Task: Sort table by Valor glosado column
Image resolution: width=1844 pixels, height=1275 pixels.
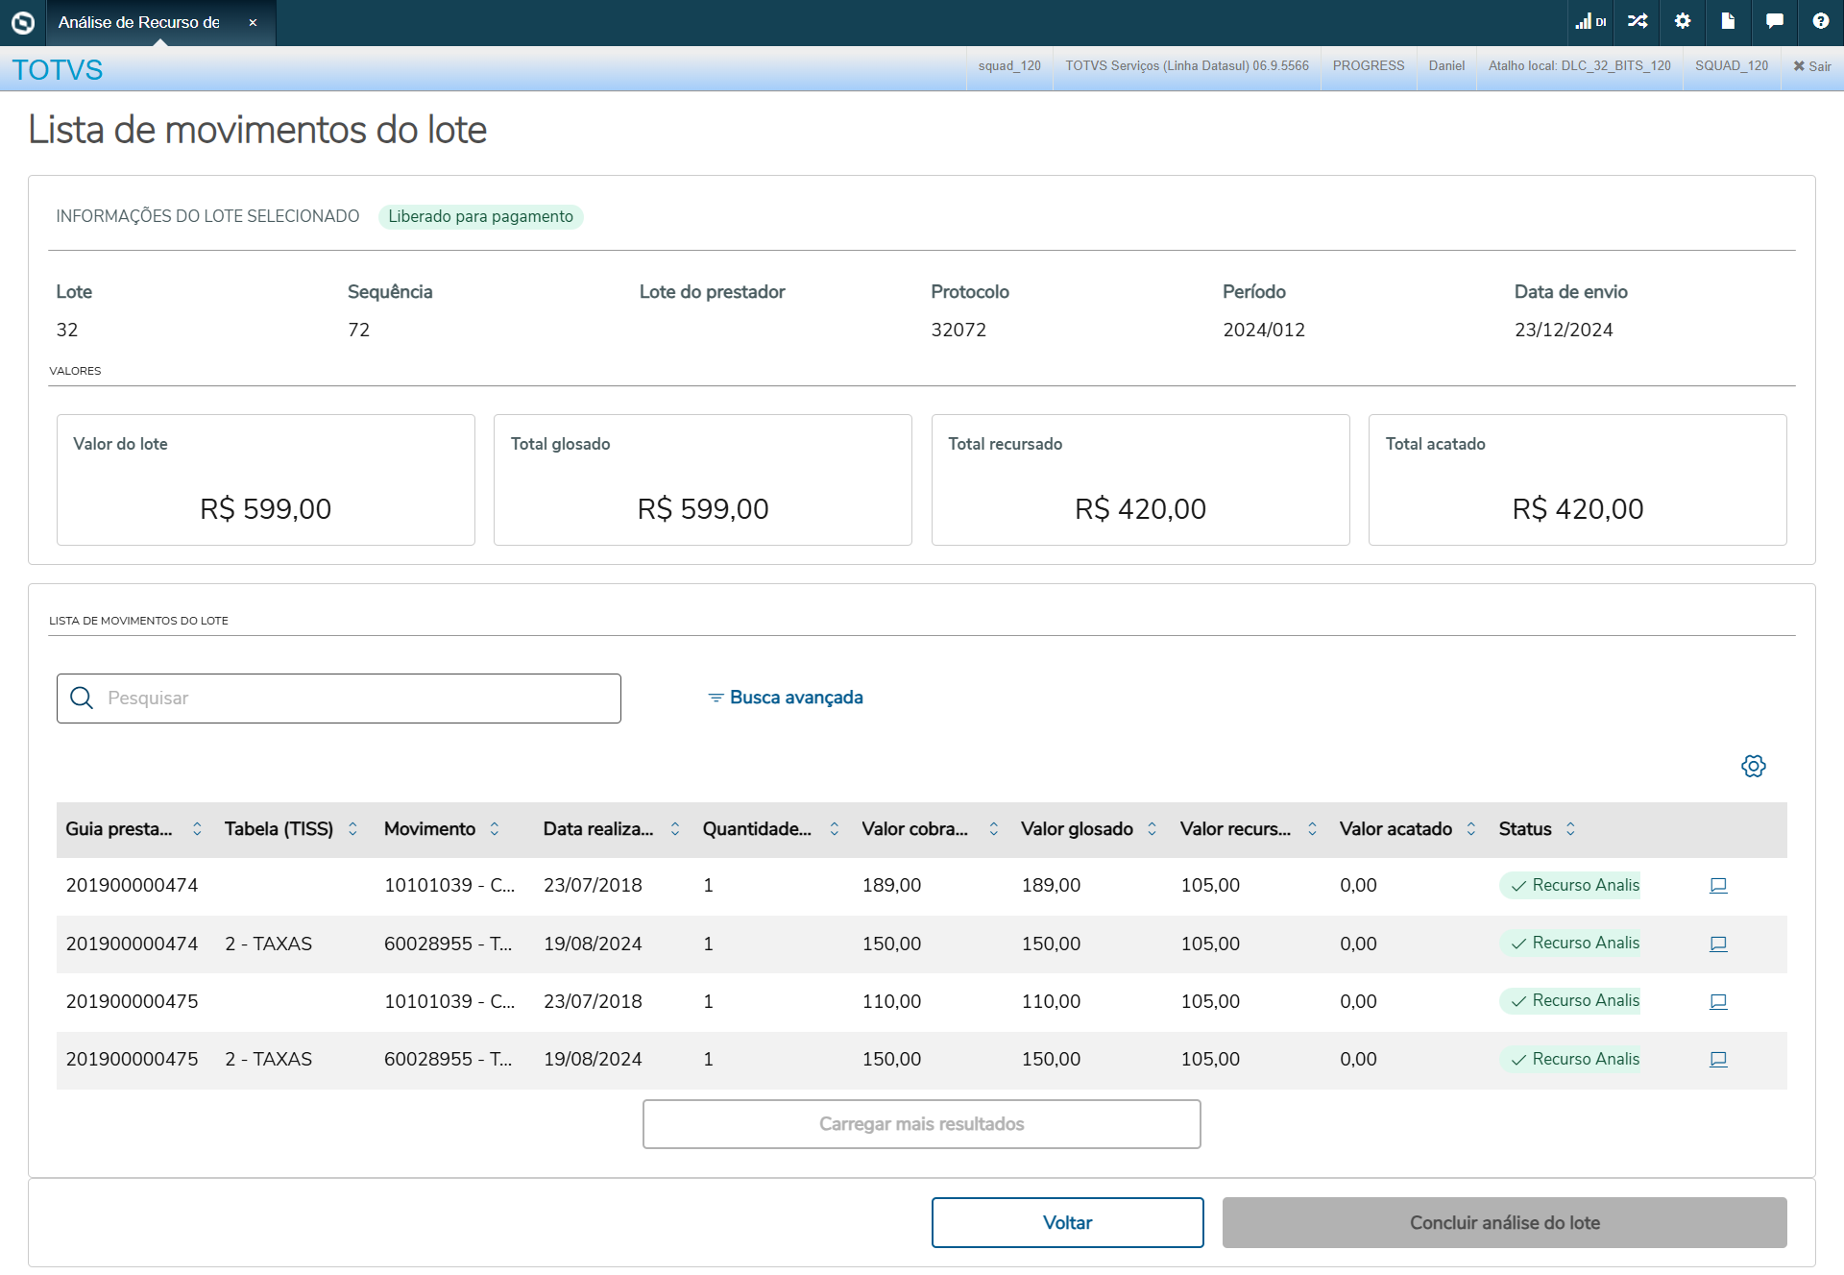Action: tap(1152, 829)
